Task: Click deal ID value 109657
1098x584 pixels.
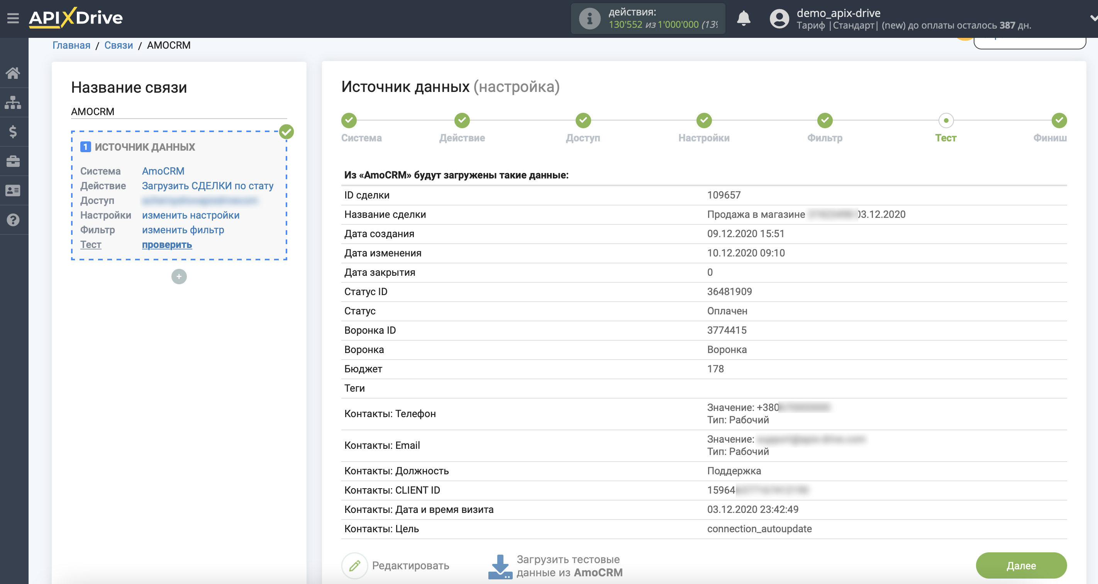Action: [x=724, y=195]
